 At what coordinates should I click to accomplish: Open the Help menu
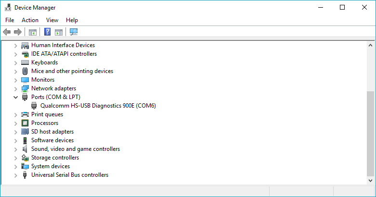(x=72, y=20)
